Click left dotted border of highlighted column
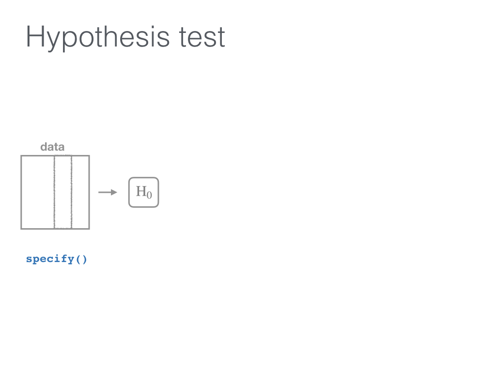The width and height of the screenshot is (496, 372). coord(54,192)
